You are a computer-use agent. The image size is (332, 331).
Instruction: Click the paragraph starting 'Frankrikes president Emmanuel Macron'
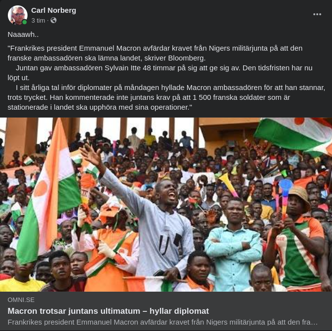click(x=155, y=53)
